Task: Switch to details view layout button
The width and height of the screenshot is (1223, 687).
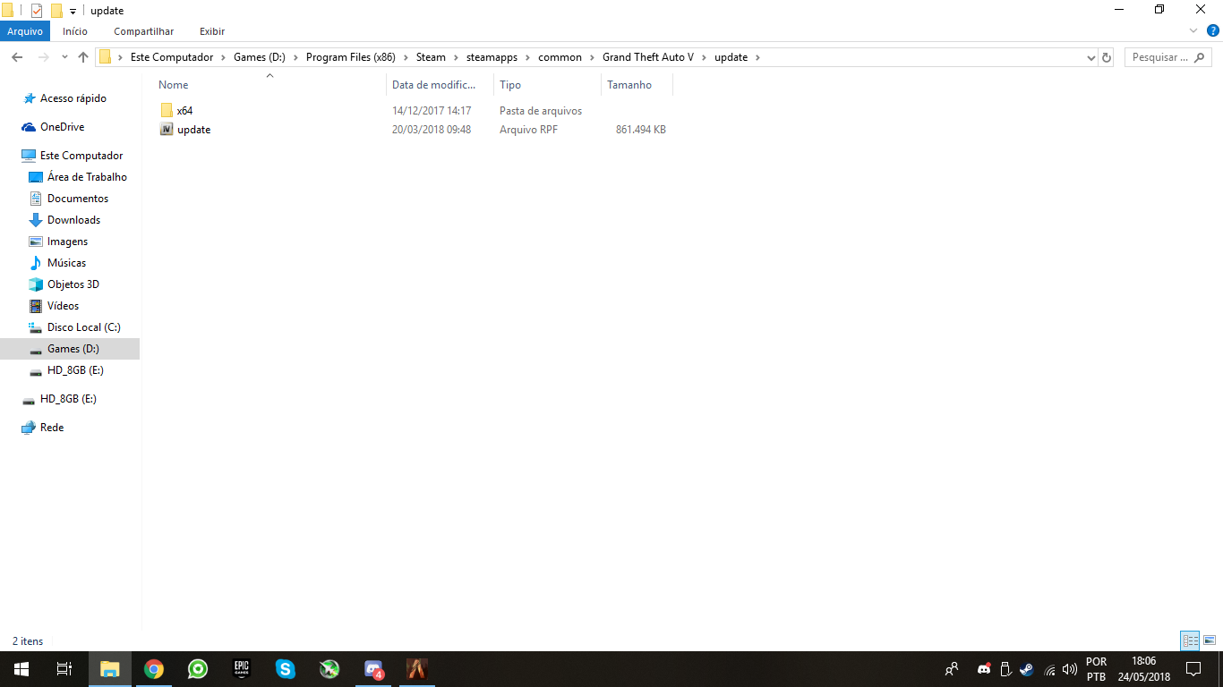Action: click(1190, 640)
